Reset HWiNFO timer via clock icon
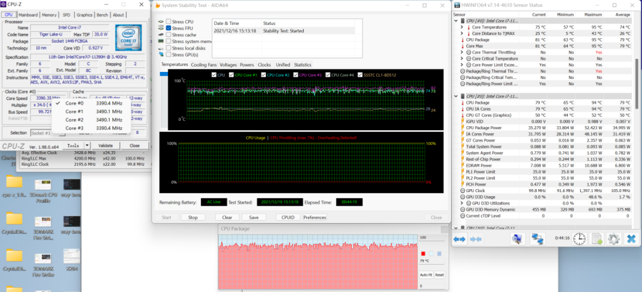642x292 pixels. pyautogui.click(x=579, y=238)
